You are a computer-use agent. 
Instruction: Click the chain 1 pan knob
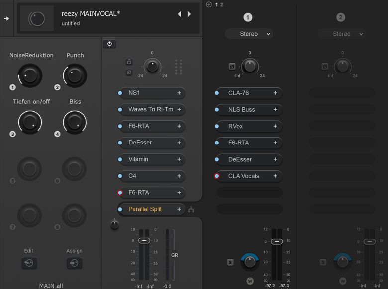tap(250, 262)
